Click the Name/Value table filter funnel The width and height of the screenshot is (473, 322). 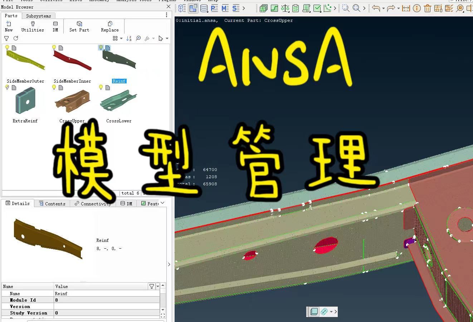(152, 287)
